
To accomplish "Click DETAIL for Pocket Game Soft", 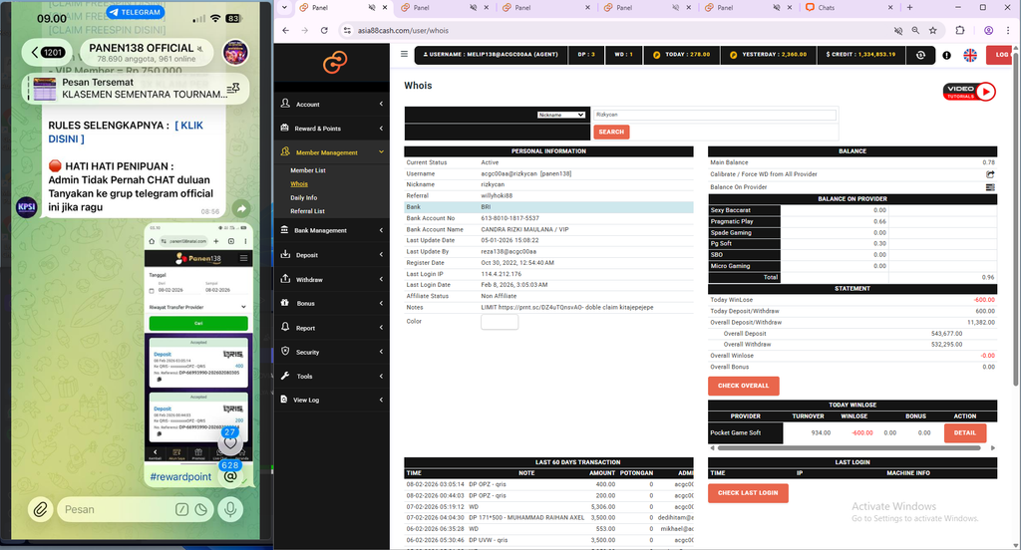I will 964,432.
